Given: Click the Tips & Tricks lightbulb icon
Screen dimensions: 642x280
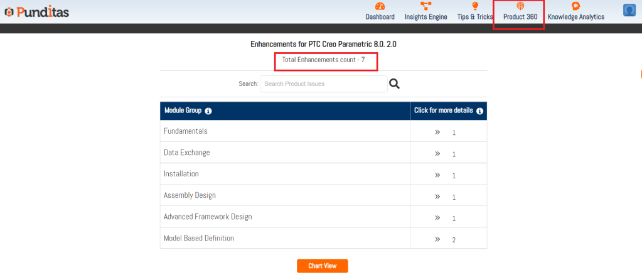Looking at the screenshot, I should point(475,6).
